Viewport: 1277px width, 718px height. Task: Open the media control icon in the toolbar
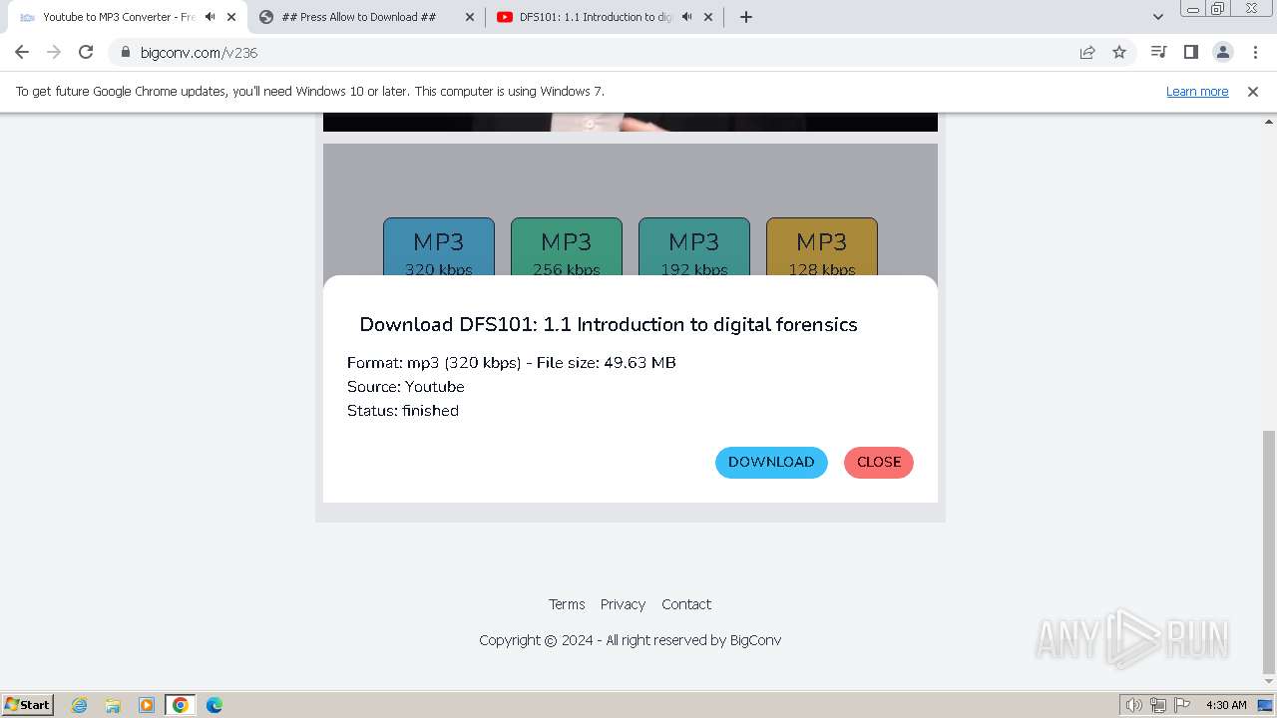point(1158,52)
